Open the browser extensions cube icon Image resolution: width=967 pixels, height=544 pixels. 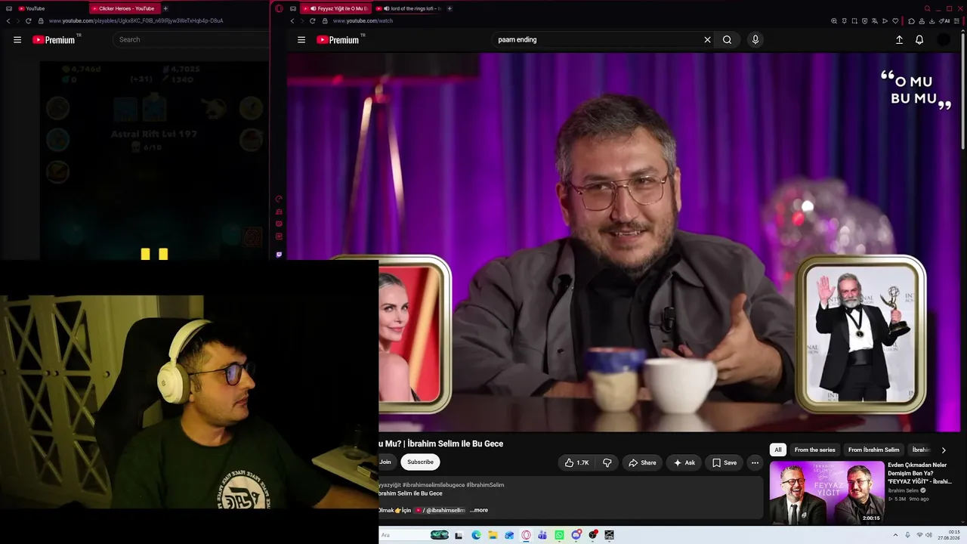(911, 20)
